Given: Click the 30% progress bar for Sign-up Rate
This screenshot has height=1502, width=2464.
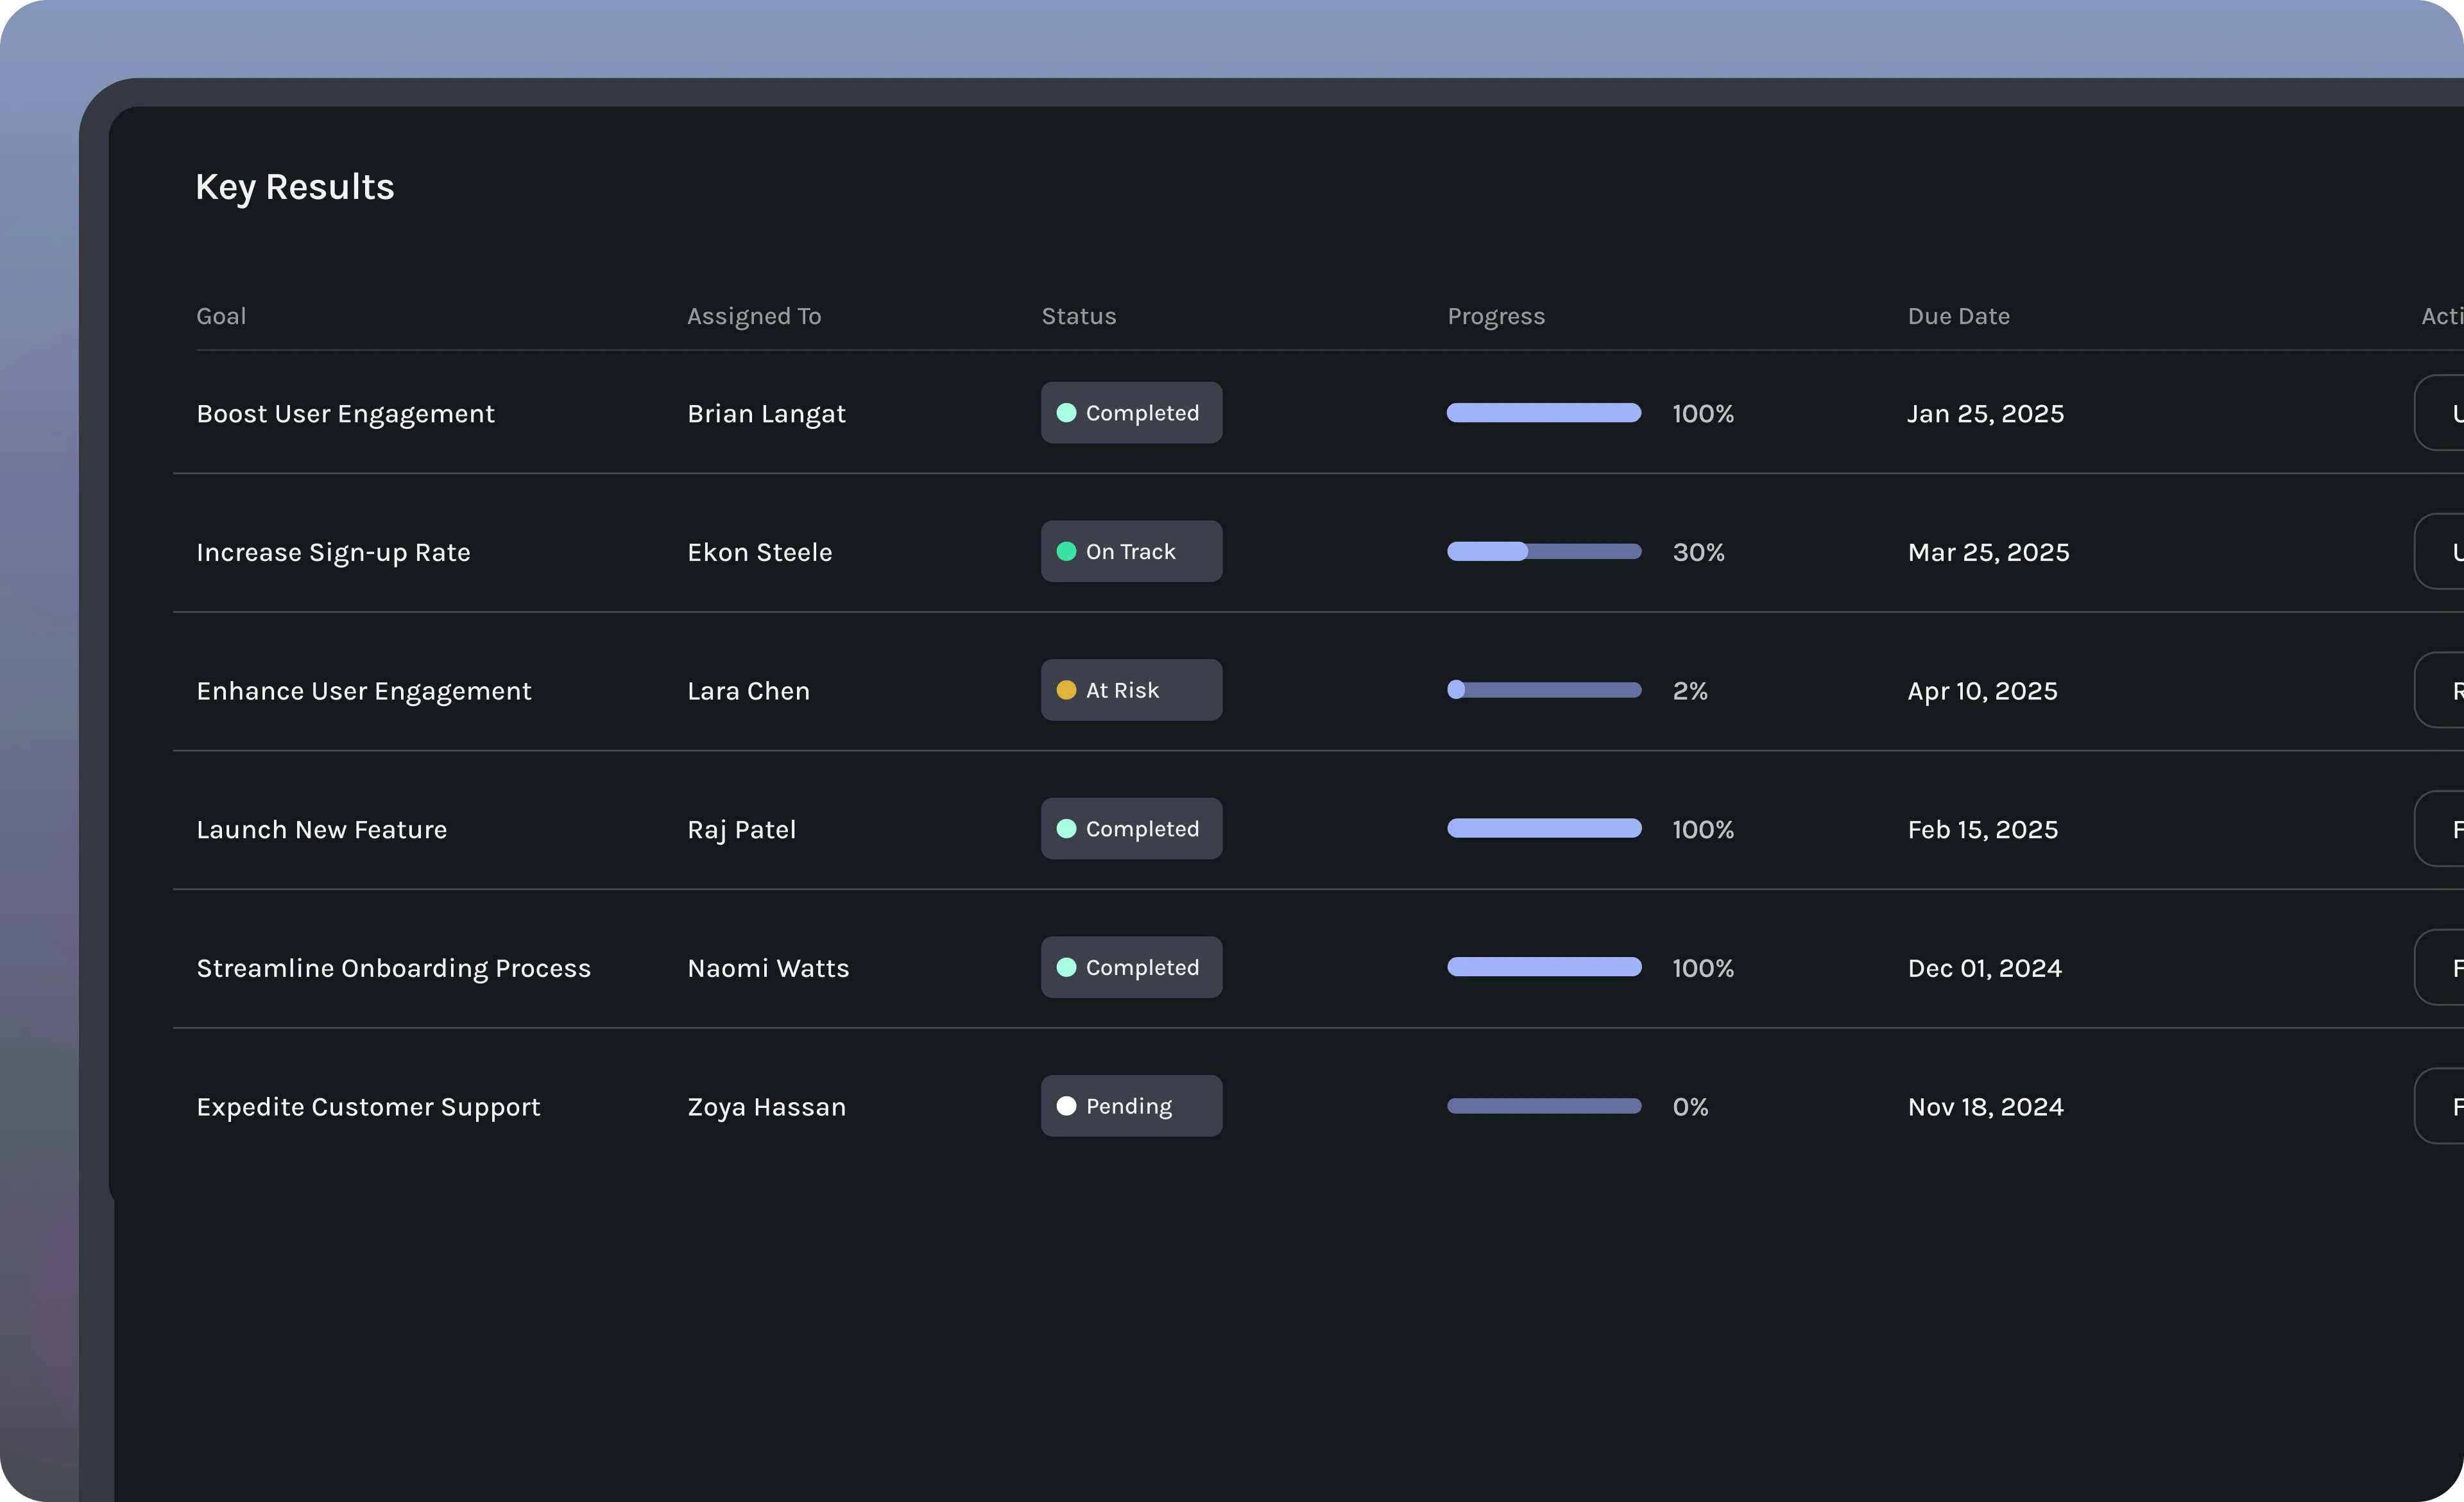Looking at the screenshot, I should (x=1544, y=552).
